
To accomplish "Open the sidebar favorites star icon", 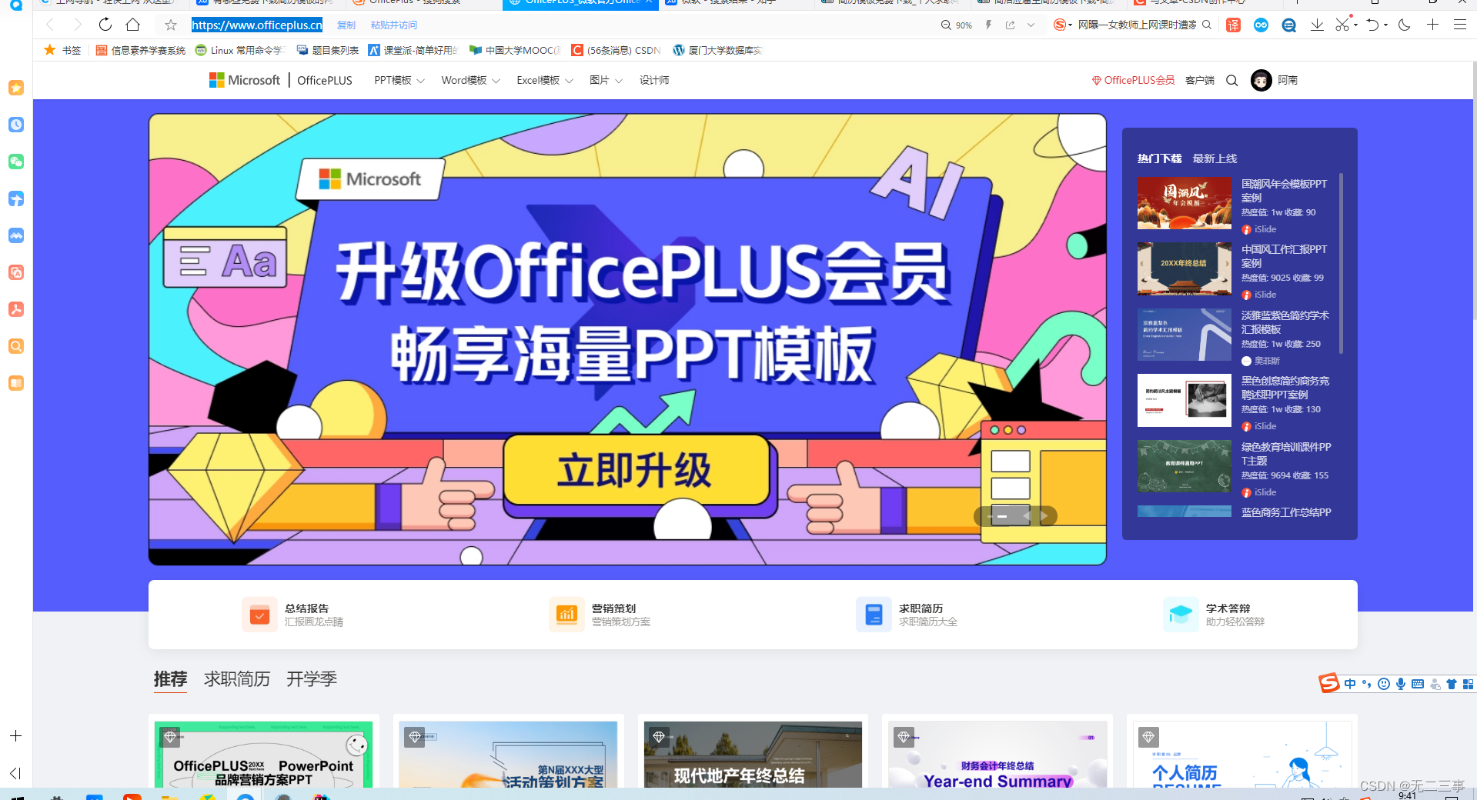I will 16,88.
